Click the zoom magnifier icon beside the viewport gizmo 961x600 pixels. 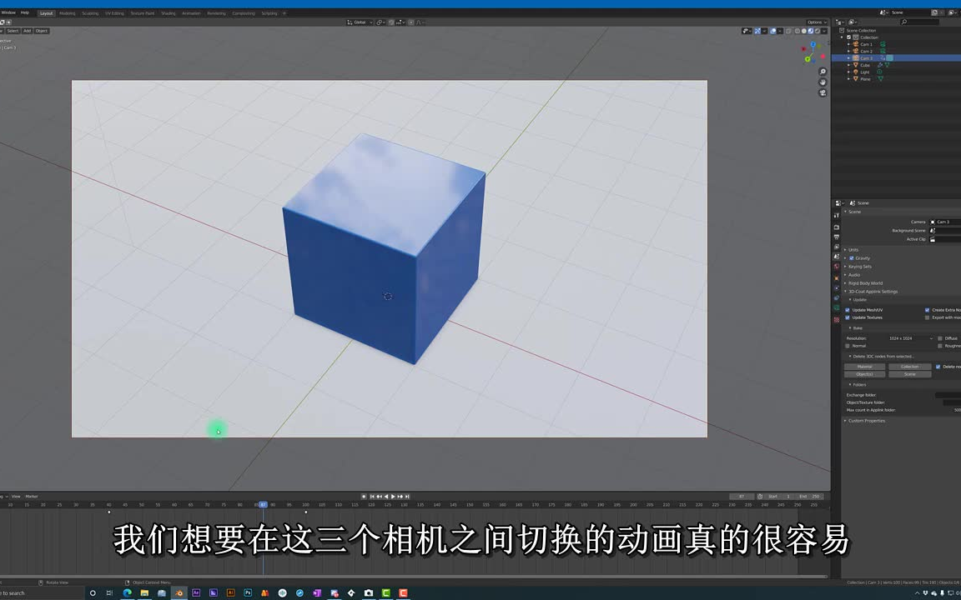[823, 72]
